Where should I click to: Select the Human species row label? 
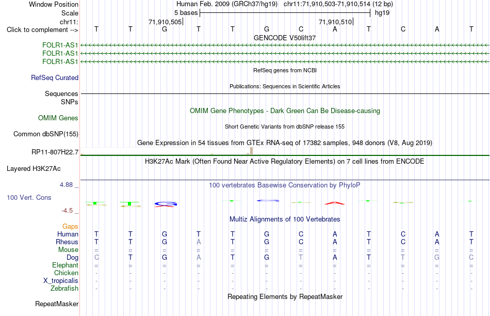tap(68, 234)
